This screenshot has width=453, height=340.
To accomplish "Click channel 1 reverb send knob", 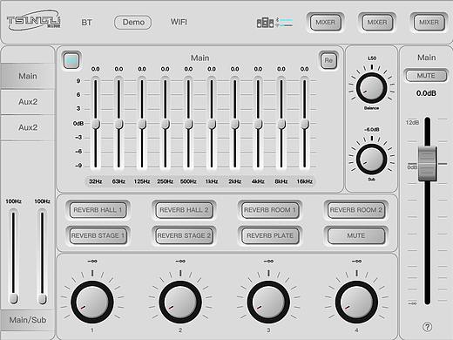I will tap(92, 303).
